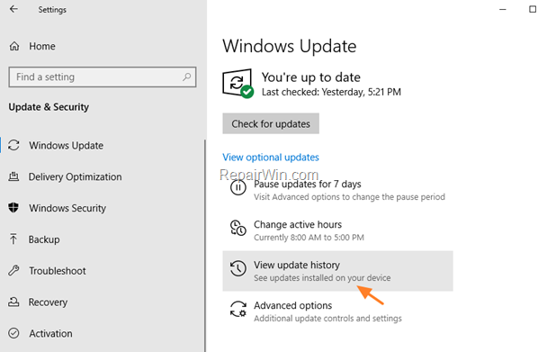
Task: Open View optional updates link
Action: (x=271, y=157)
